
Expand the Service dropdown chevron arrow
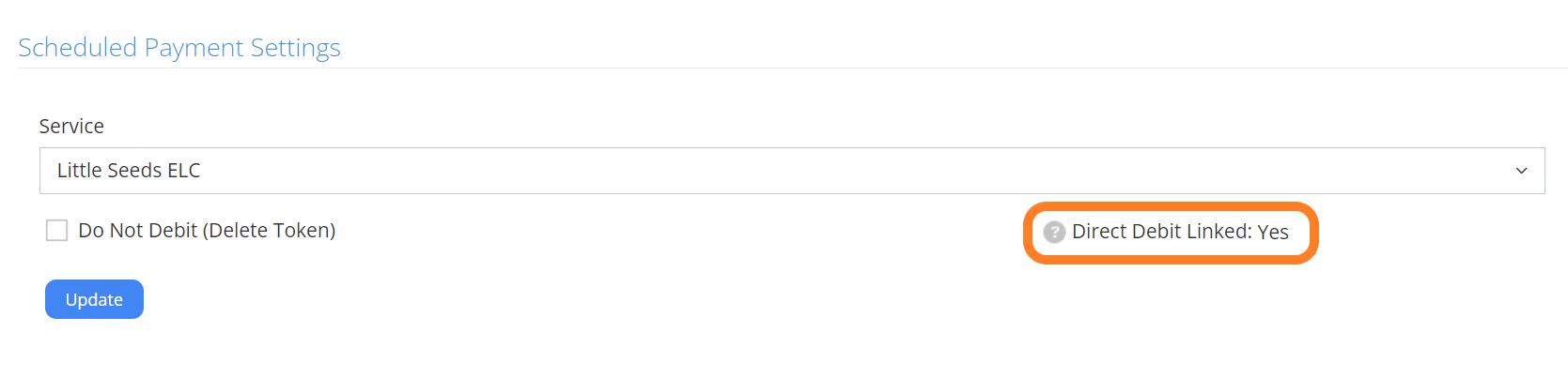tap(1521, 171)
